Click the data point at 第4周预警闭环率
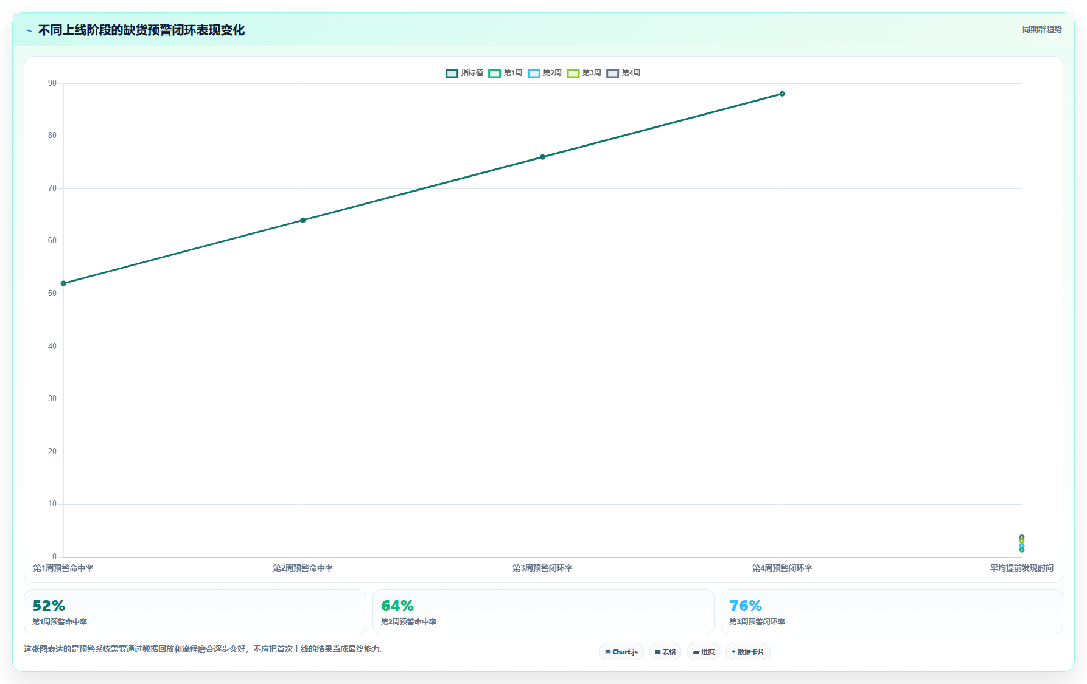This screenshot has width=1087, height=684. click(782, 94)
